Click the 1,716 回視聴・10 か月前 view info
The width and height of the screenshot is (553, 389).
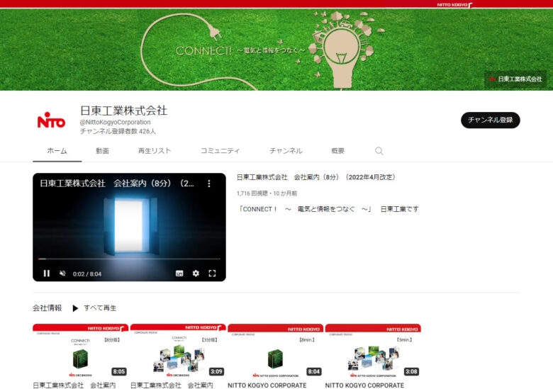pos(267,193)
